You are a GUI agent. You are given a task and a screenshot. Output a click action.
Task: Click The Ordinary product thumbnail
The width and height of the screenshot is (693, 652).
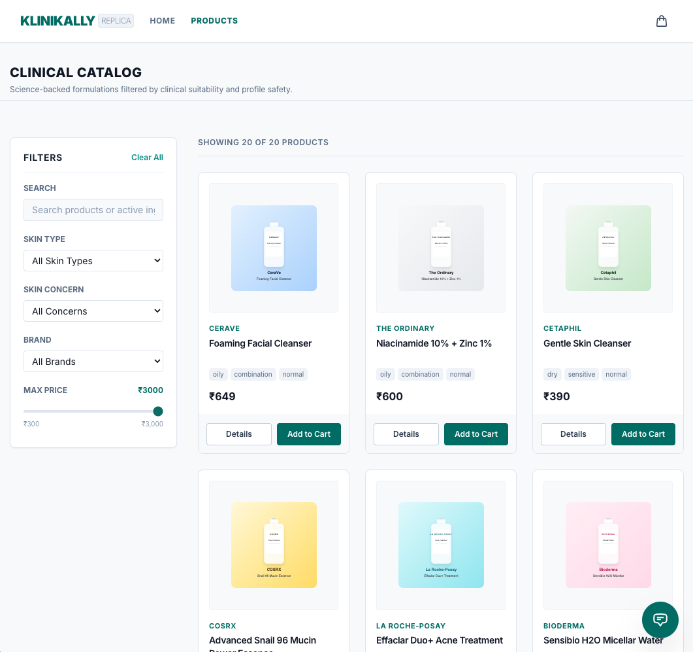tap(441, 248)
